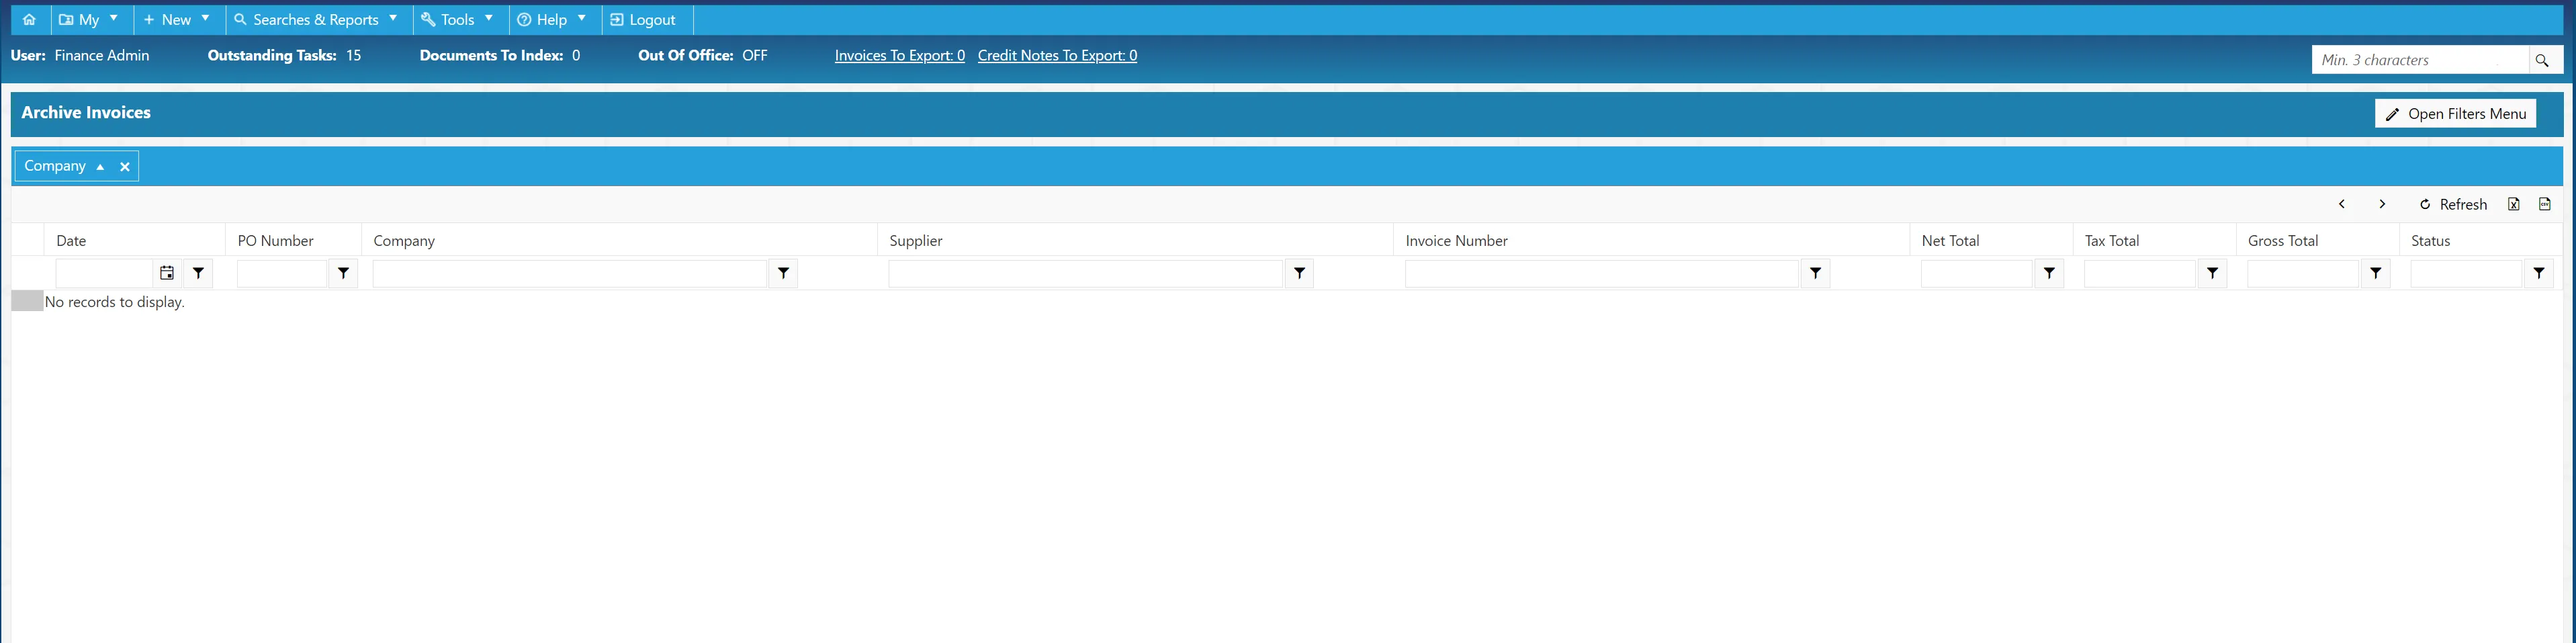Click the Gross Total filter input
Viewport: 2576px width, 643px height.
coord(2303,273)
